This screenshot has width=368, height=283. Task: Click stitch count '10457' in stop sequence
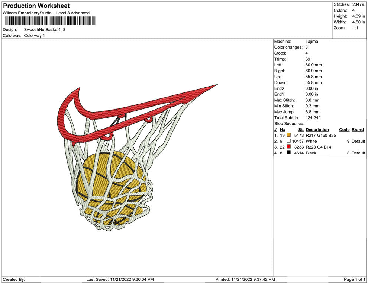coord(298,141)
